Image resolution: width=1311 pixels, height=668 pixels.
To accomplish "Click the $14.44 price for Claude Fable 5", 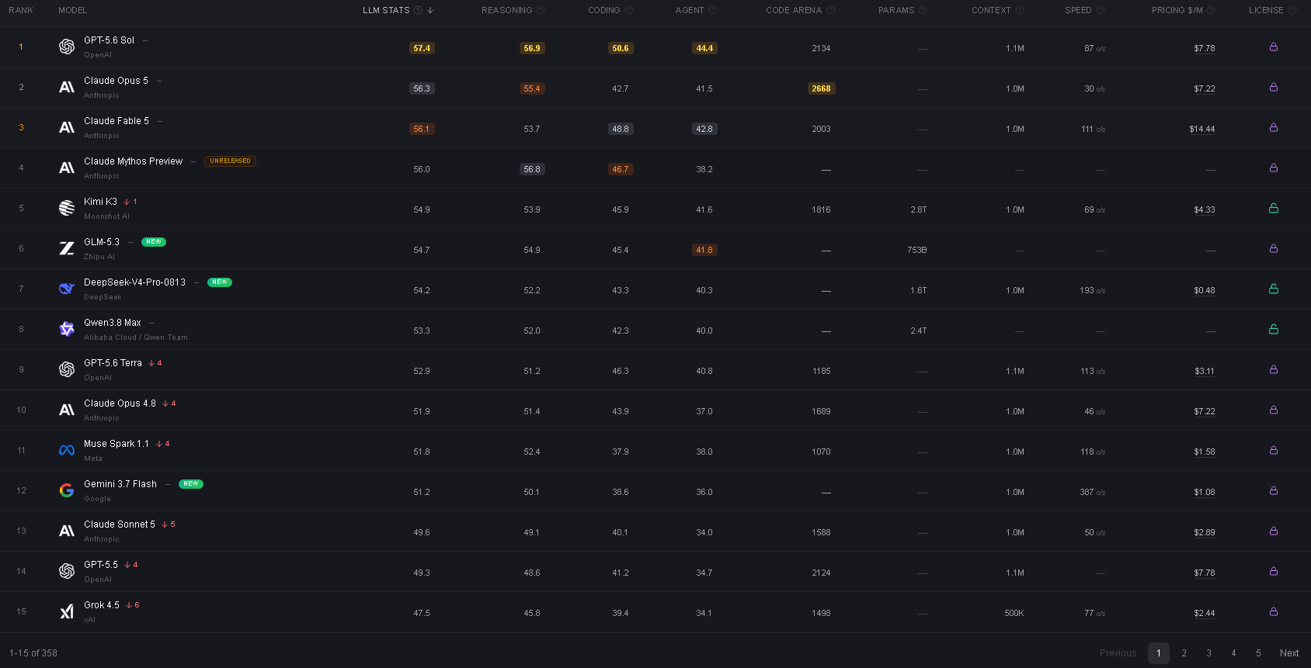I will tap(1201, 130).
